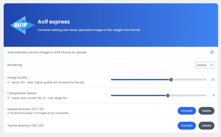Viewport: 221px width, 137px height.
Task: Uncheck the automatic AVIF conversion checkbox
Action: point(212,52)
